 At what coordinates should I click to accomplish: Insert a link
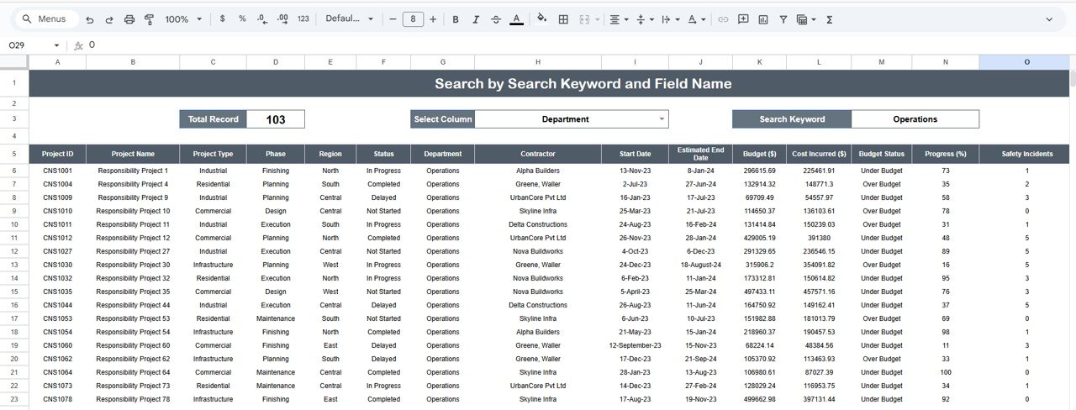723,18
